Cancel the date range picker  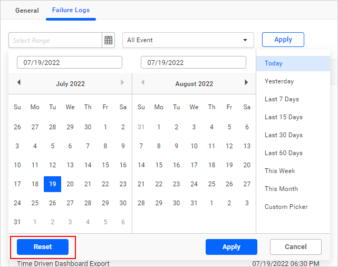[295, 247]
